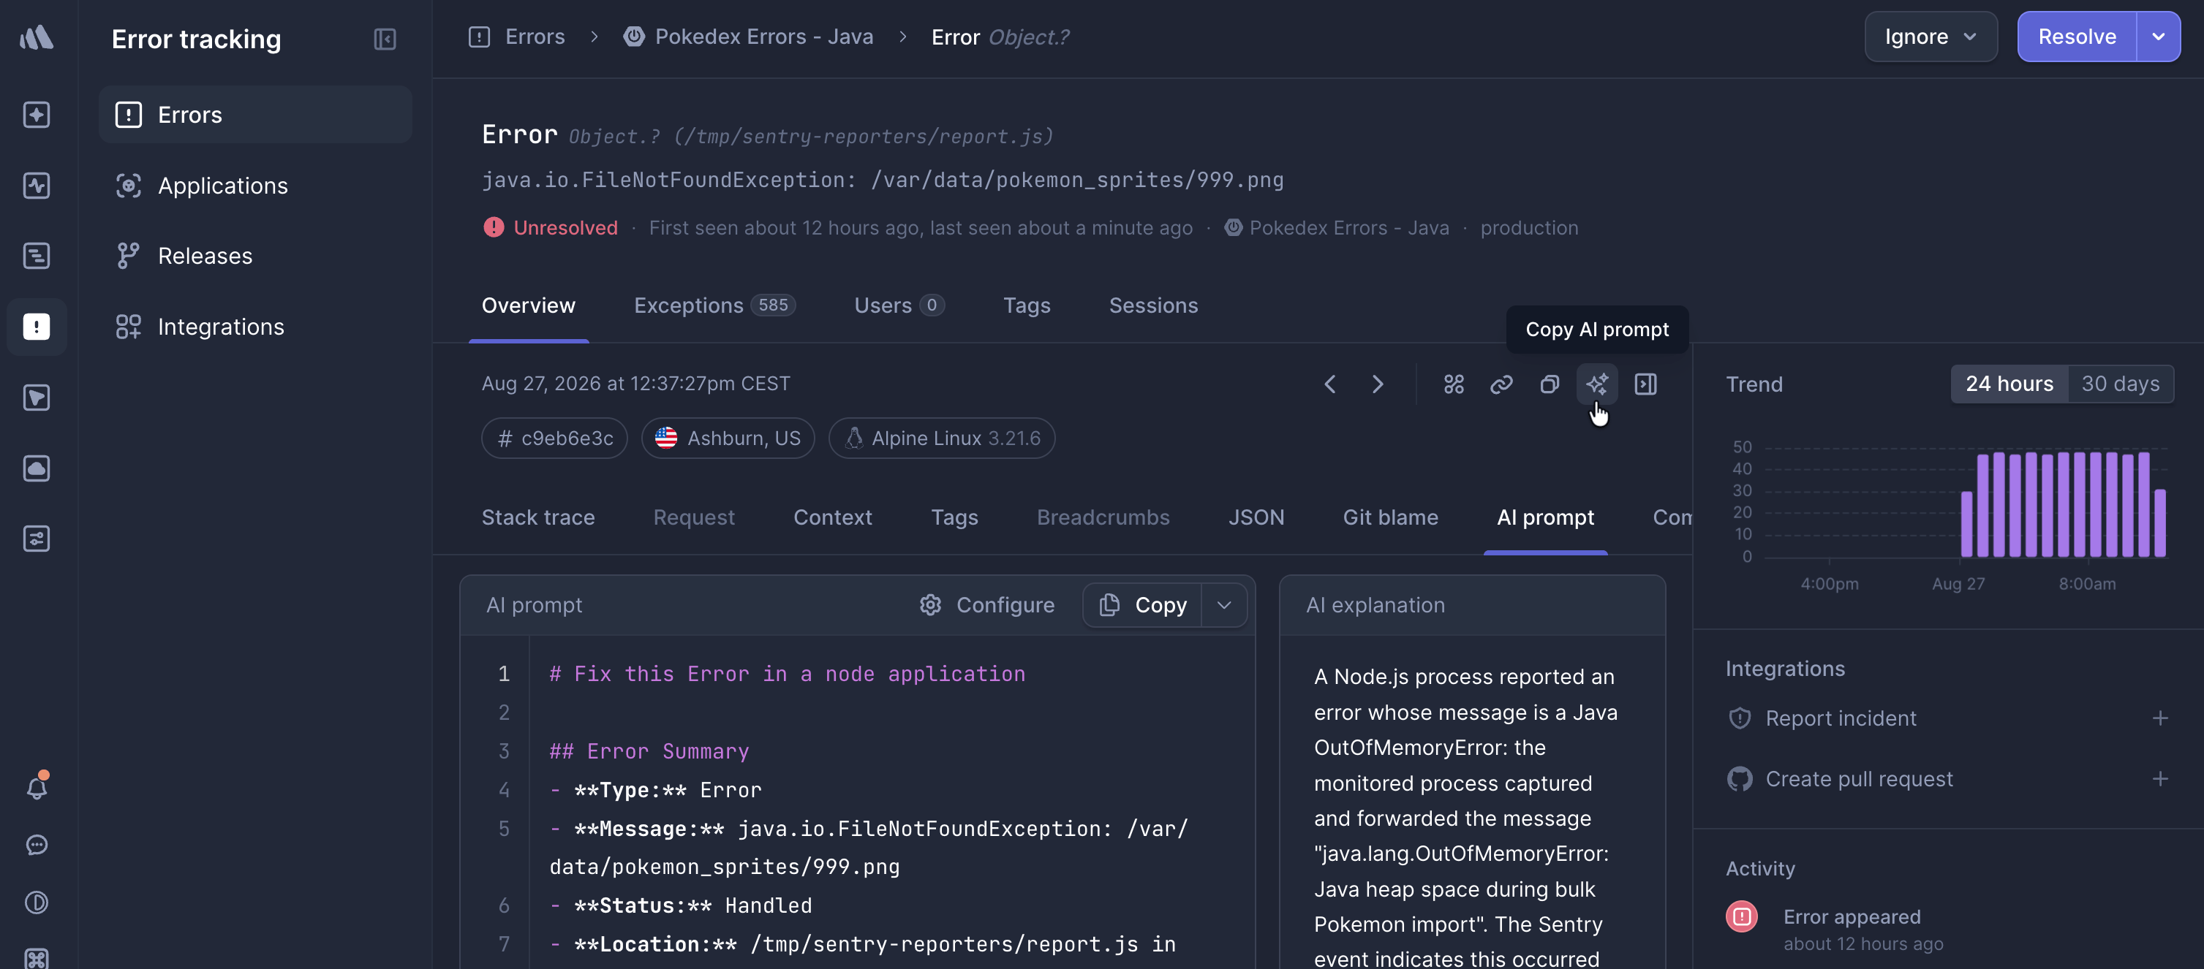Expand the Resolve options arrow
2204x969 pixels.
tap(2158, 37)
